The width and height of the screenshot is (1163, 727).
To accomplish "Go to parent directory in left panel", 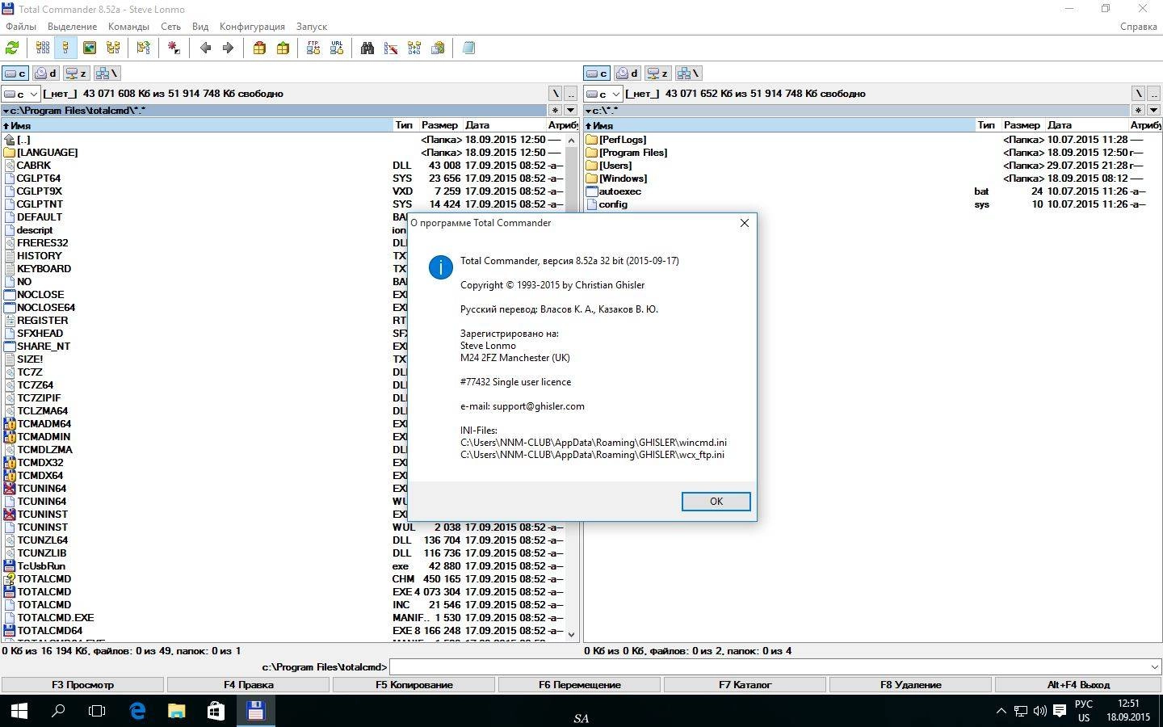I will click(571, 94).
